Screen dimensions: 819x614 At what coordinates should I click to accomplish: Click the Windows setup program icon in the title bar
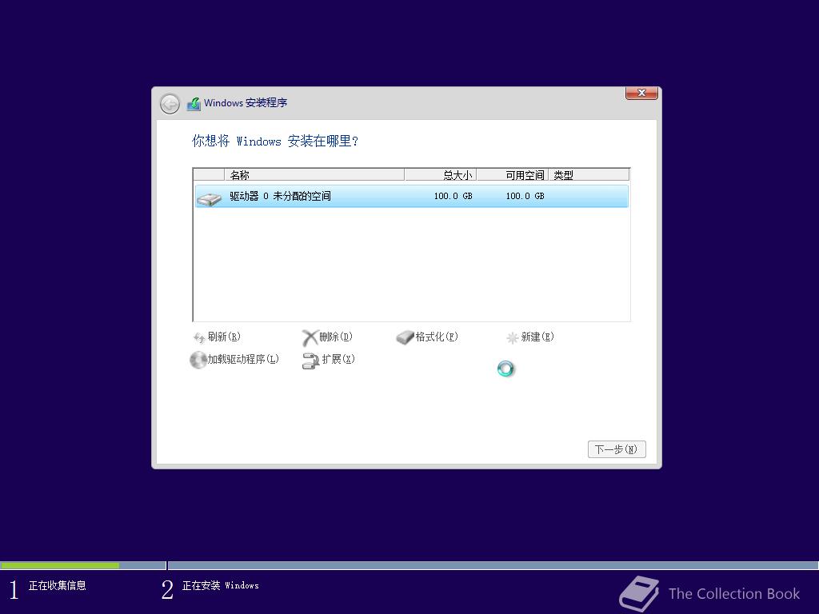pyautogui.click(x=194, y=103)
